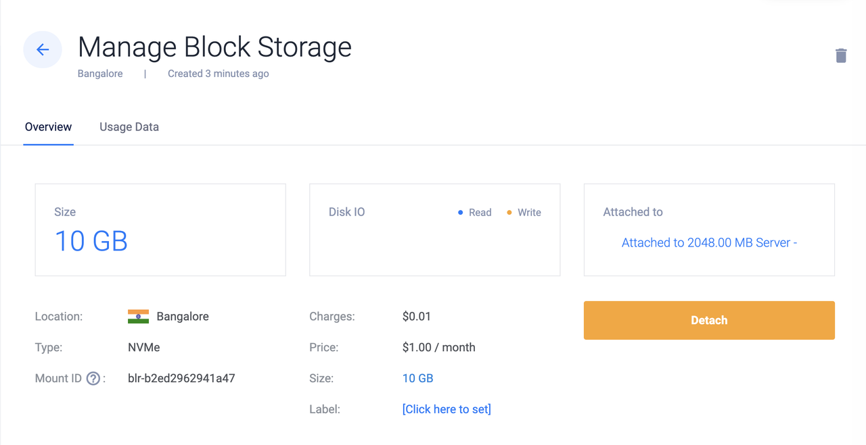
Task: Click Bangalore subtitle under the heading
Action: 100,74
